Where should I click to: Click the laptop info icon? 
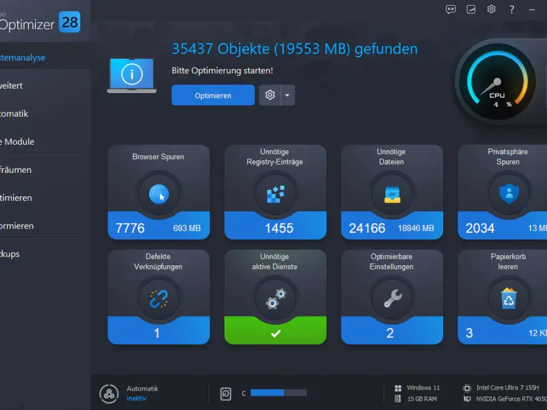tap(132, 76)
